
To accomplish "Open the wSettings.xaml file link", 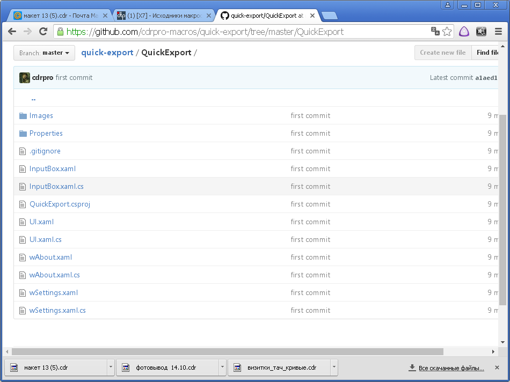I will (54, 292).
